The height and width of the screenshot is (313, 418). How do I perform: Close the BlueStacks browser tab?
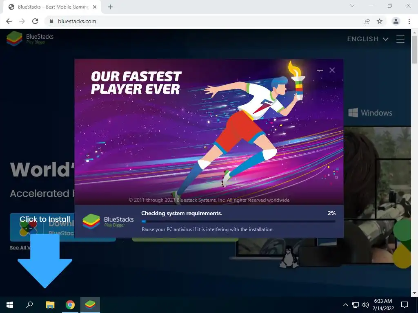point(95,7)
